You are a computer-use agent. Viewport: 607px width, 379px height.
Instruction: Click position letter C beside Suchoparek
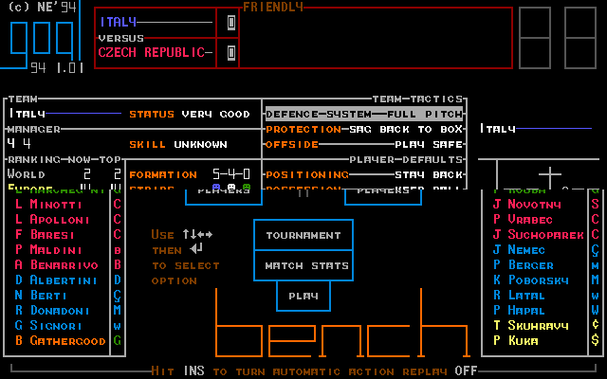(596, 234)
